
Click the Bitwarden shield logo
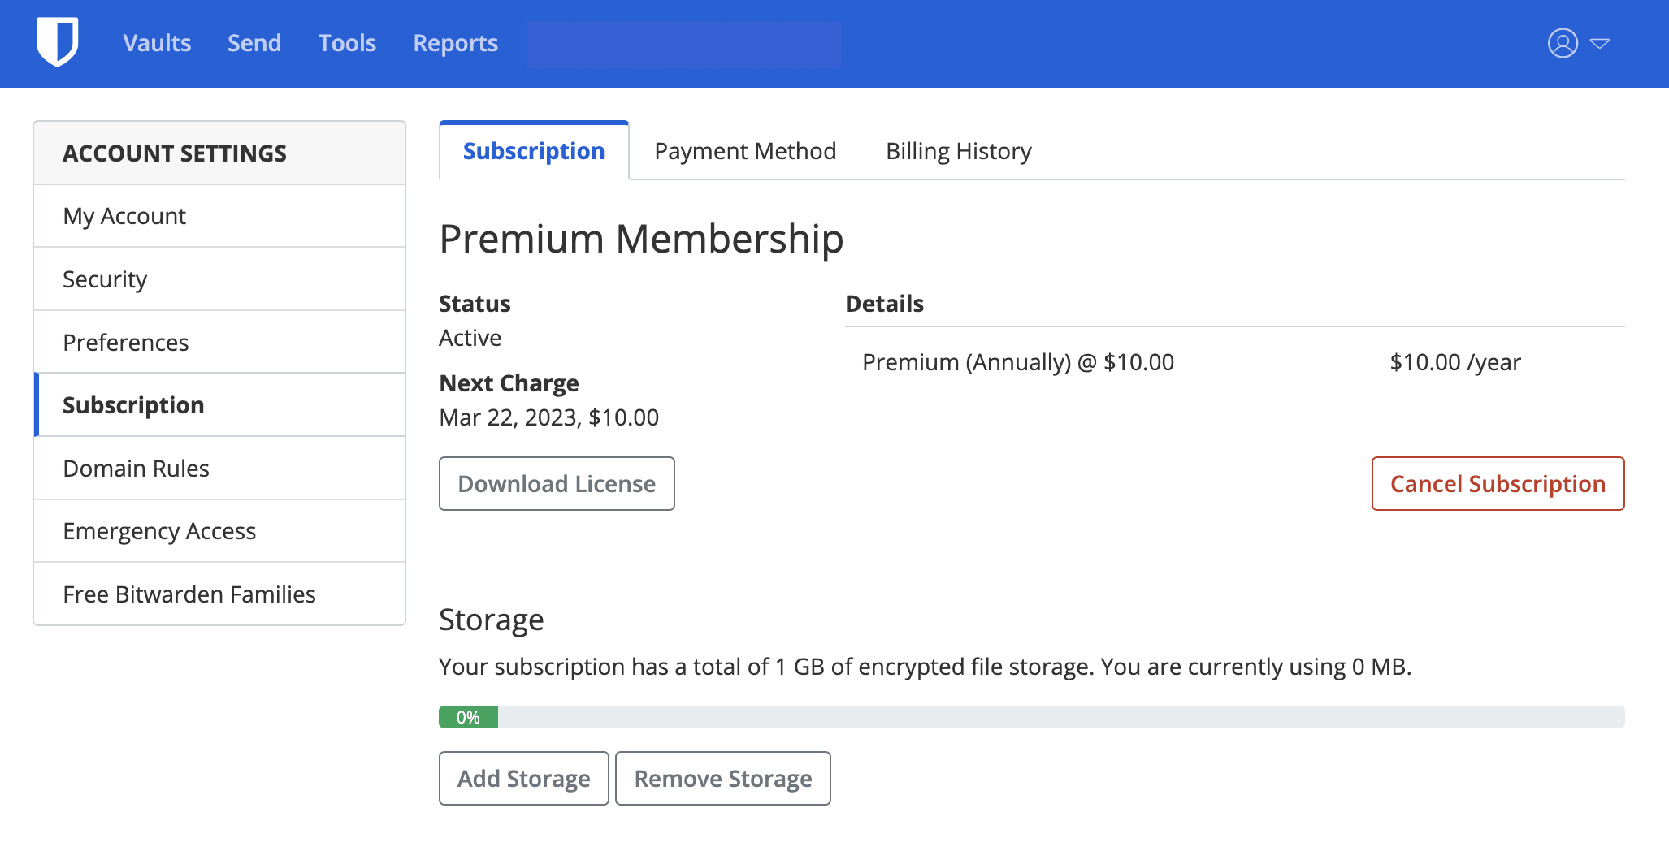(x=56, y=41)
